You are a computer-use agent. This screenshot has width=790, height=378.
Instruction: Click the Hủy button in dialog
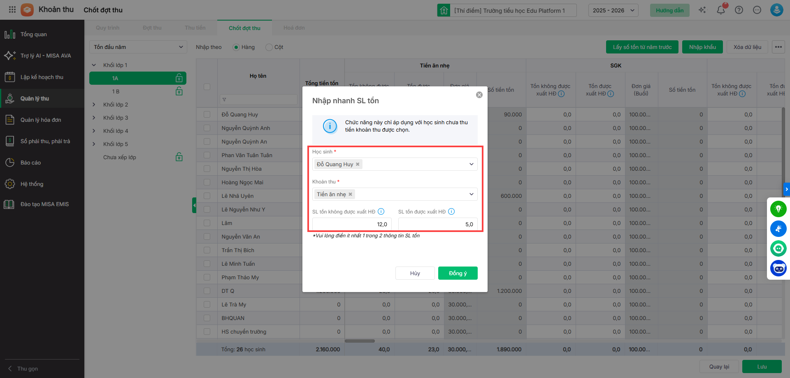415,273
